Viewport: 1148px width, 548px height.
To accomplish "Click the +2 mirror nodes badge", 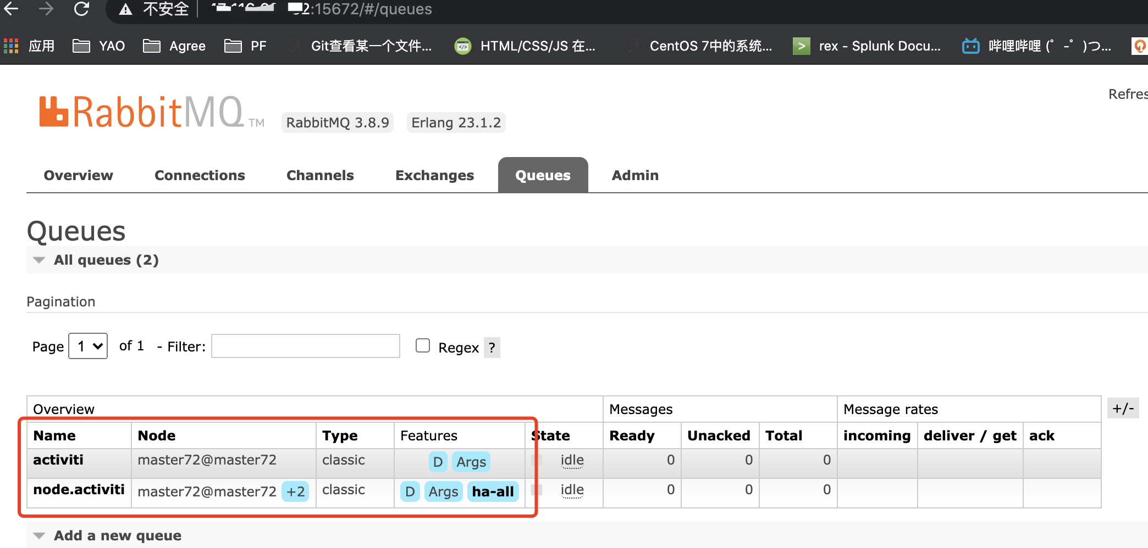I will pyautogui.click(x=295, y=491).
